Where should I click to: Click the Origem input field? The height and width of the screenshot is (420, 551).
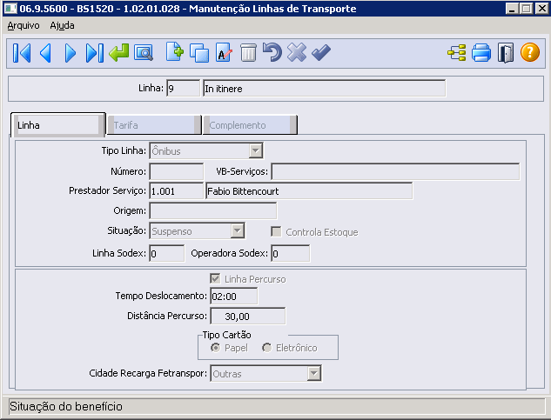[x=213, y=211]
